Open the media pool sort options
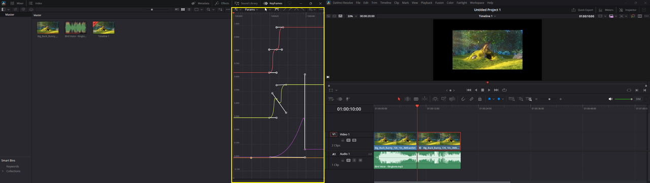The width and height of the screenshot is (650, 183). (x=220, y=10)
